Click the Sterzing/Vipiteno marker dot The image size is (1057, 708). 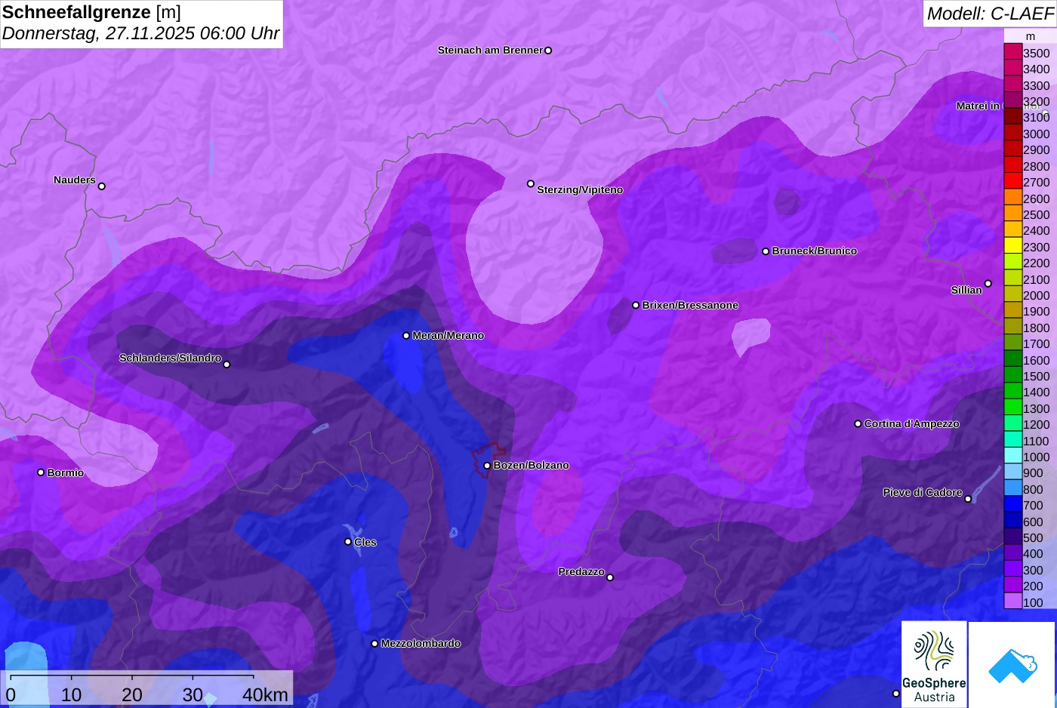(x=531, y=183)
